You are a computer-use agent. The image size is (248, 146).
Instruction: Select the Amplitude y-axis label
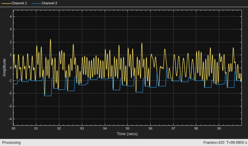(4, 67)
